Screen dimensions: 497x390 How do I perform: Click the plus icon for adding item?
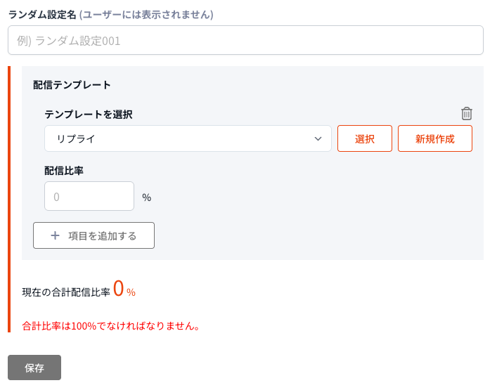(56, 235)
